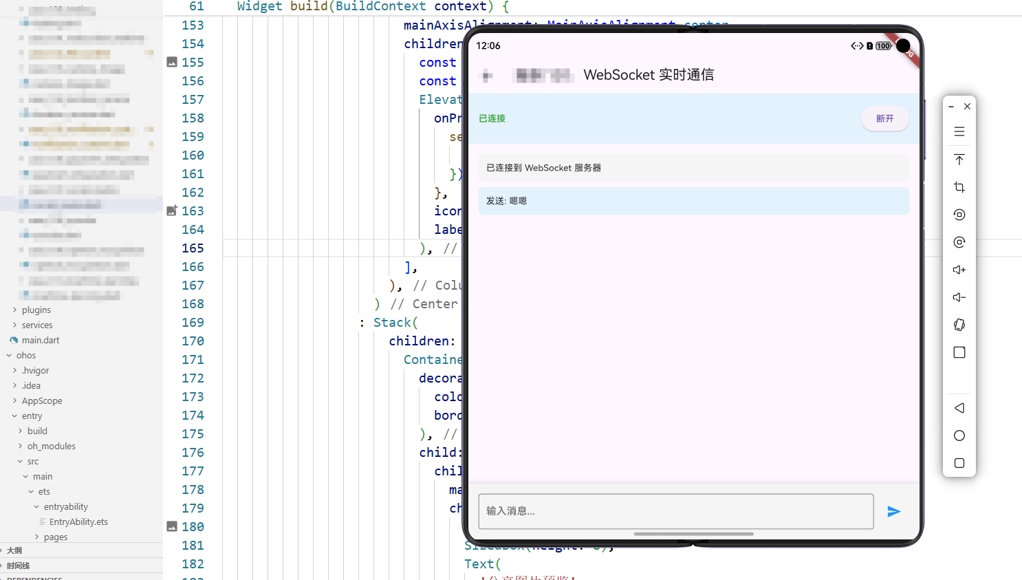Pin emulator window always on top

(959, 160)
